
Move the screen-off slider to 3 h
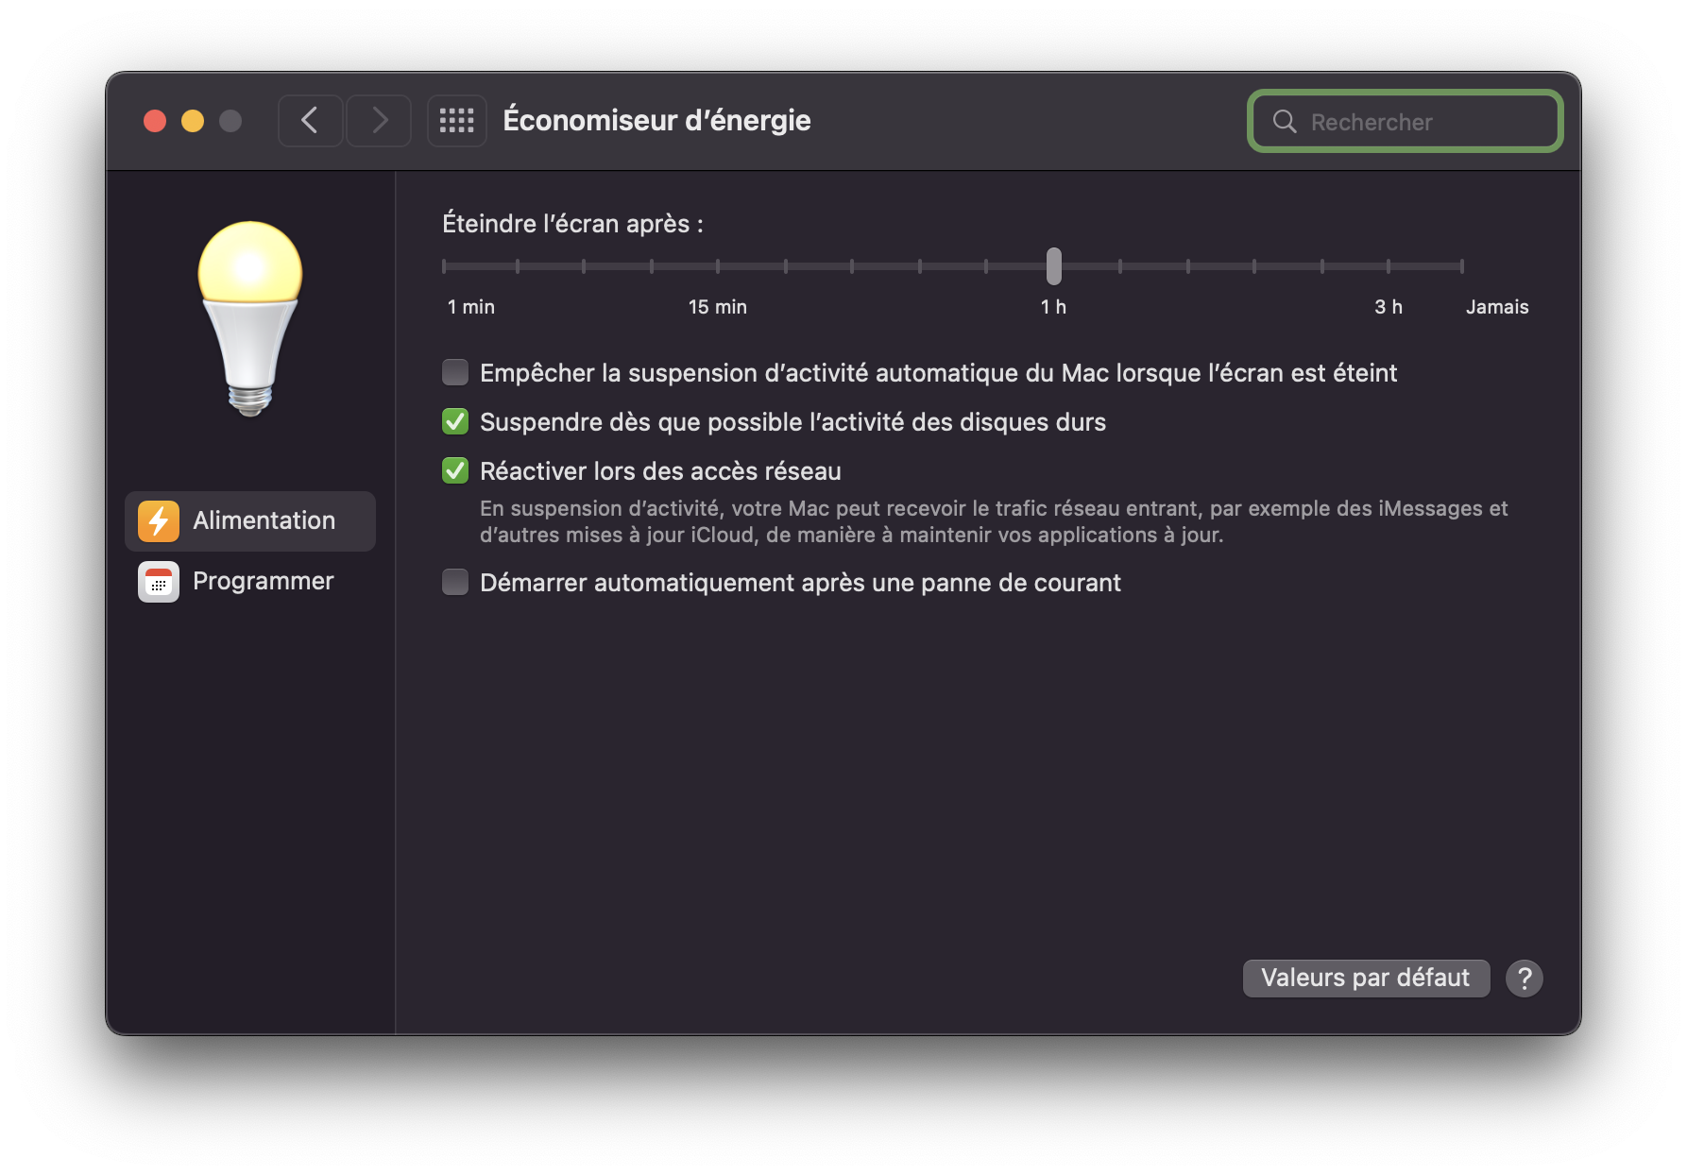click(x=1389, y=267)
